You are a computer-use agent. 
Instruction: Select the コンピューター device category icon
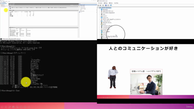coord(102,18)
